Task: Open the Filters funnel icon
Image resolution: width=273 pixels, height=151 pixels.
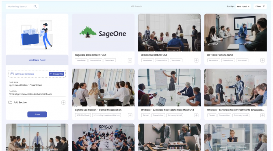Action: click(264, 6)
